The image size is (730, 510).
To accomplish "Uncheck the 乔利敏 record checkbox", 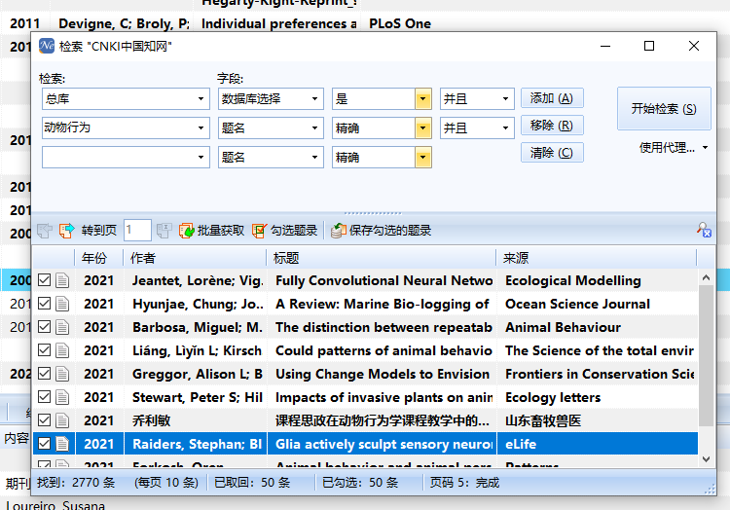I will (44, 419).
